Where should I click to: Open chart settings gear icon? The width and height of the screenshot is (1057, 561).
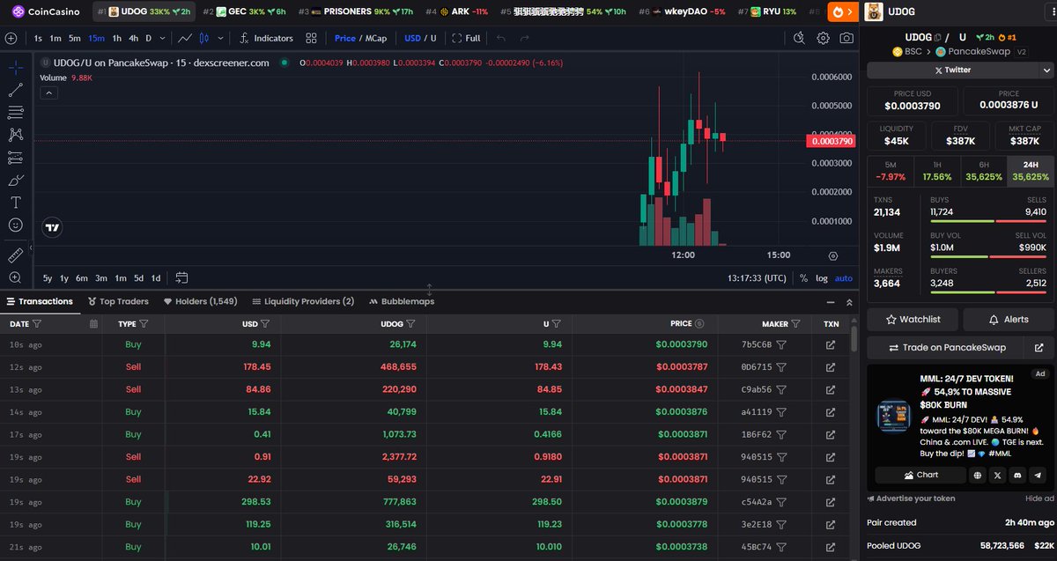click(x=823, y=38)
